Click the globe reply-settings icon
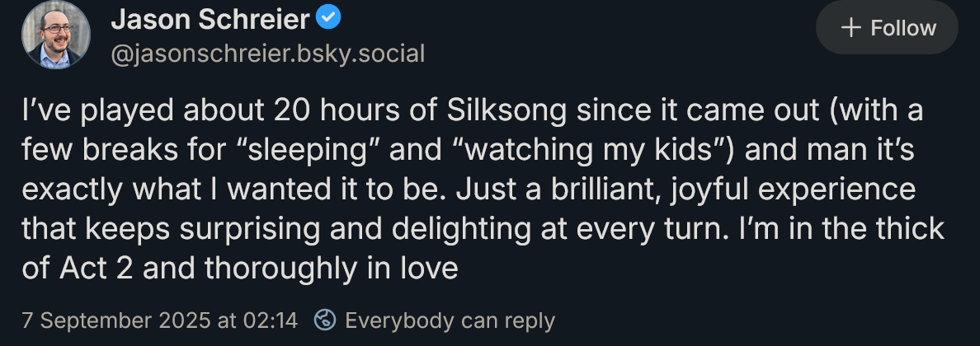The width and height of the screenshot is (980, 346). (x=326, y=320)
